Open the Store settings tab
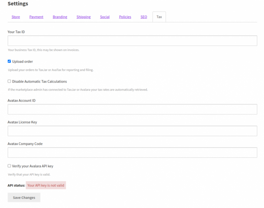 click(x=16, y=17)
